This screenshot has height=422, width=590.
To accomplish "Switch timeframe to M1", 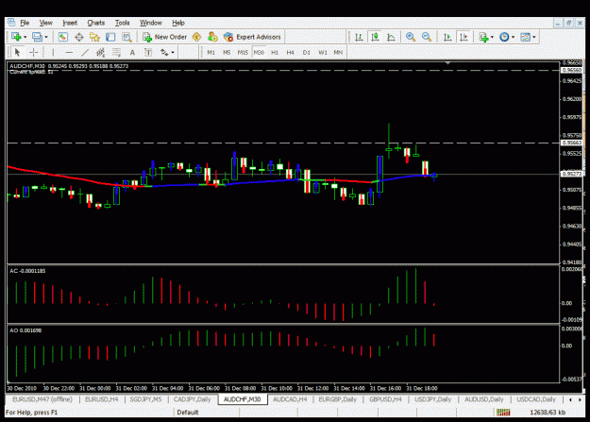I will [211, 52].
